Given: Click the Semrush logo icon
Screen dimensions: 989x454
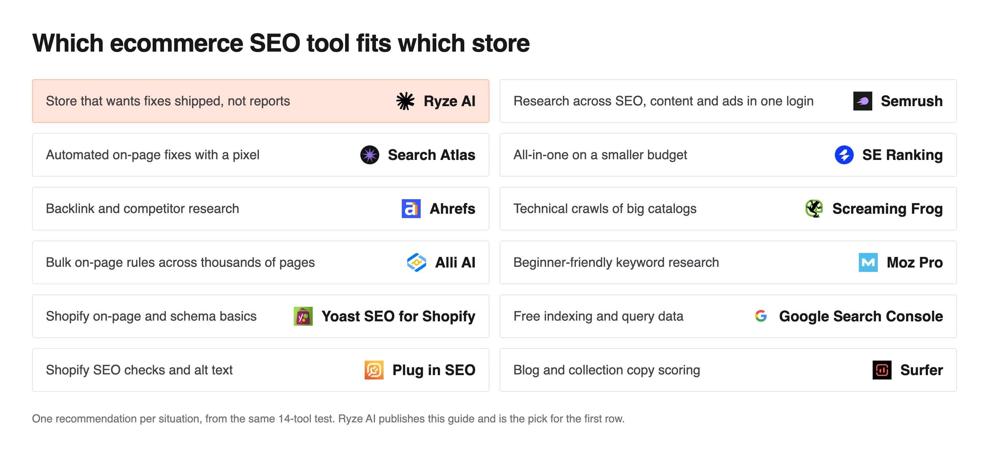Looking at the screenshot, I should (862, 101).
